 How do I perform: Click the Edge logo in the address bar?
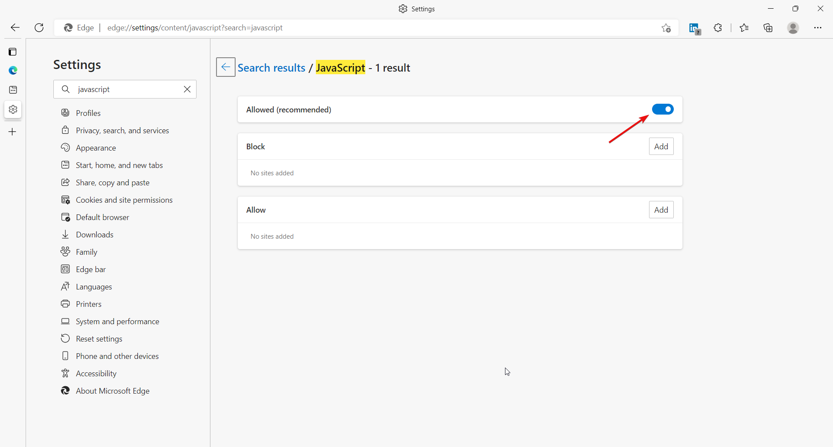click(68, 28)
